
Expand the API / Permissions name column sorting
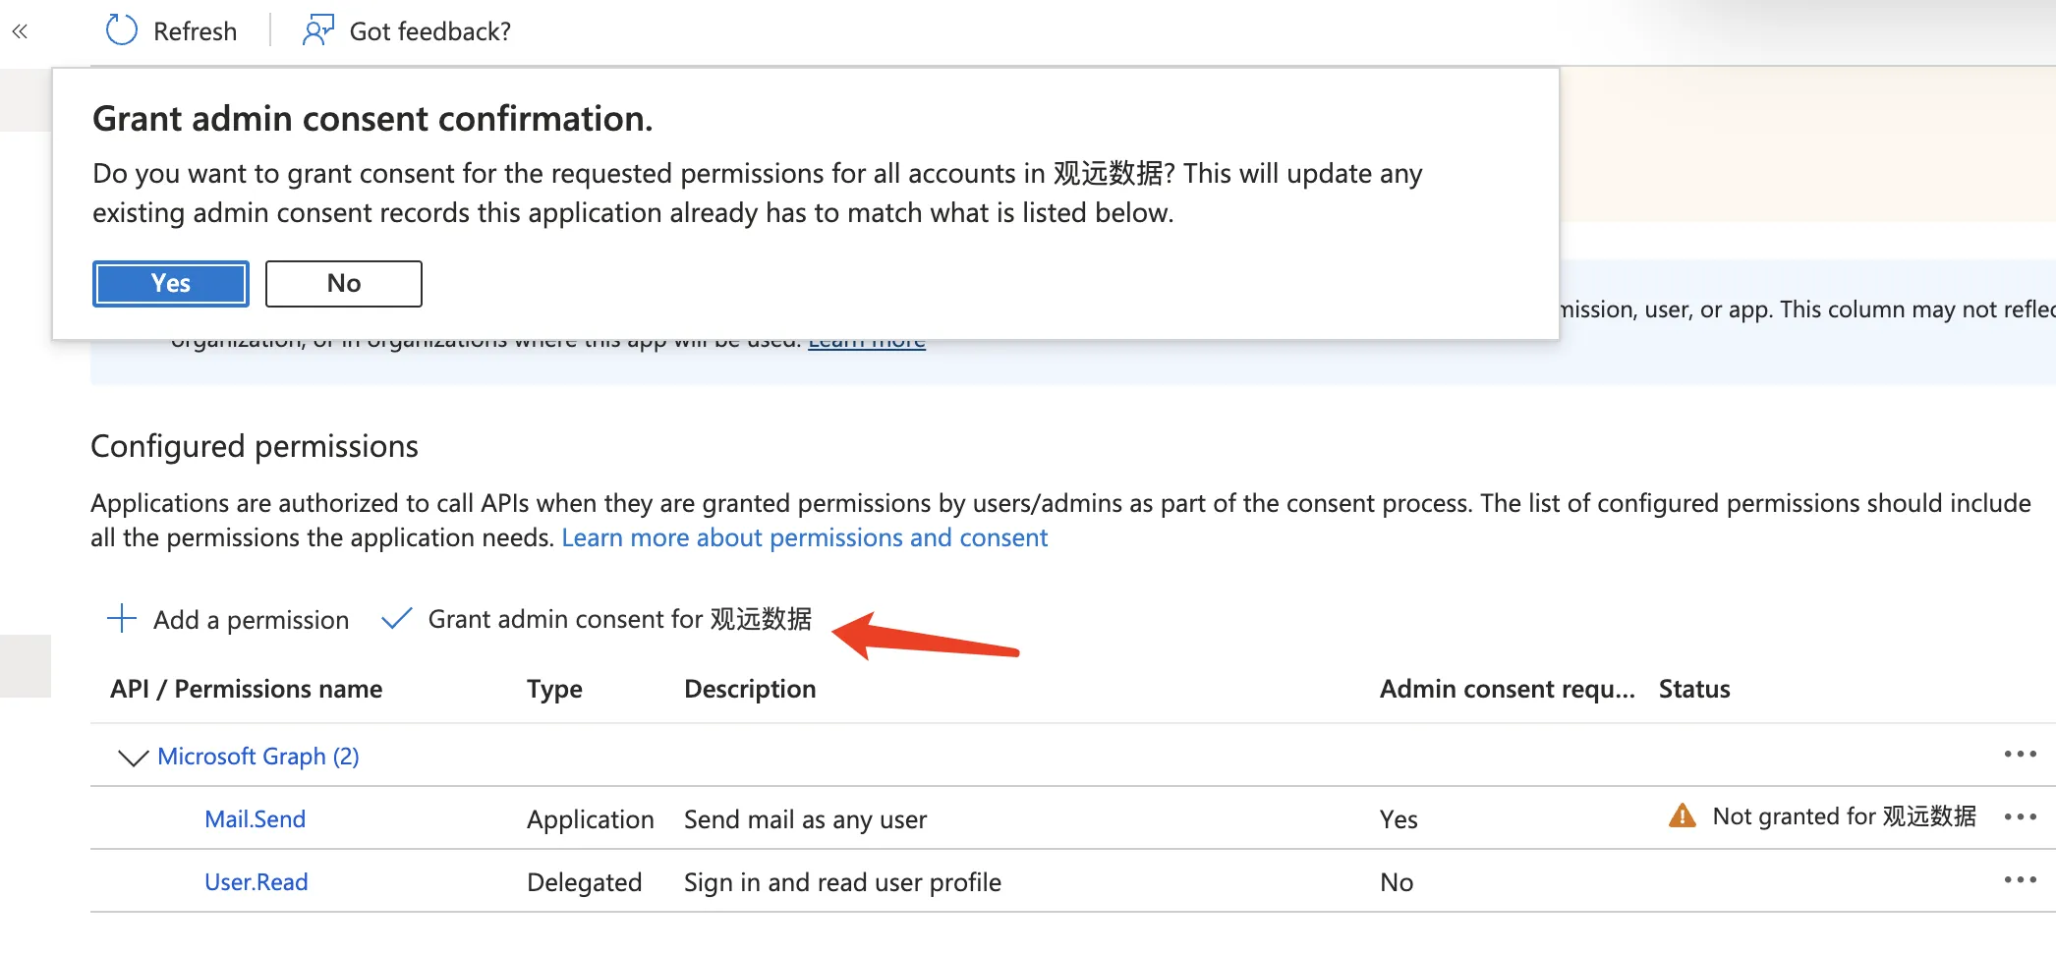(x=246, y=688)
